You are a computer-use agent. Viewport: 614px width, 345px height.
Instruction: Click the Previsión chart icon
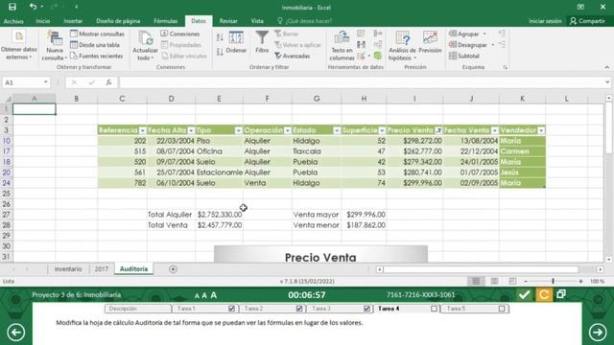click(430, 37)
